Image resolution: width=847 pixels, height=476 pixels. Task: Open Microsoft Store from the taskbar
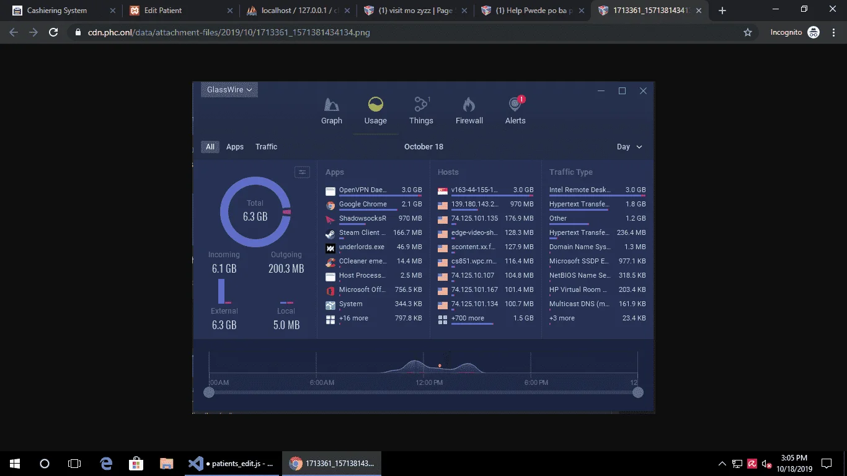(x=136, y=463)
